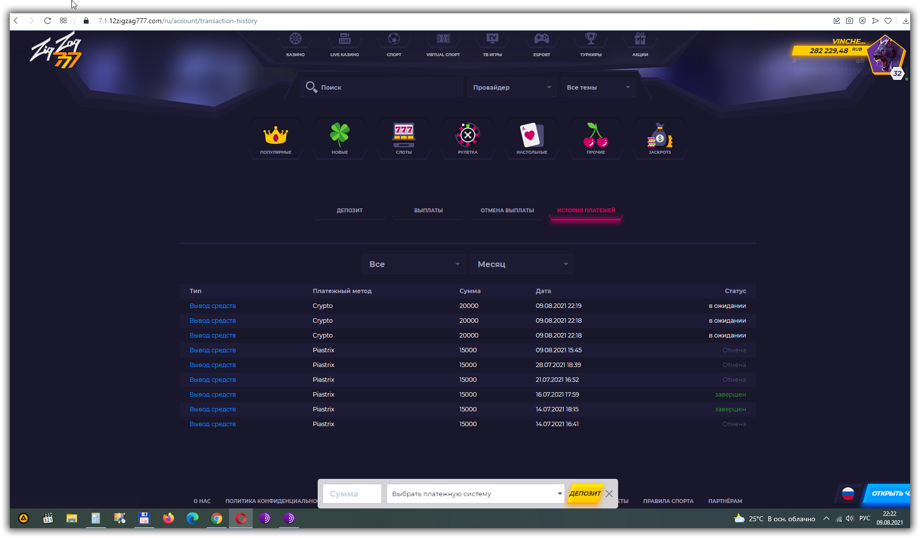This screenshot has height=538, width=920.
Task: Open the Выбрать платежную систему dropdown
Action: coord(475,494)
